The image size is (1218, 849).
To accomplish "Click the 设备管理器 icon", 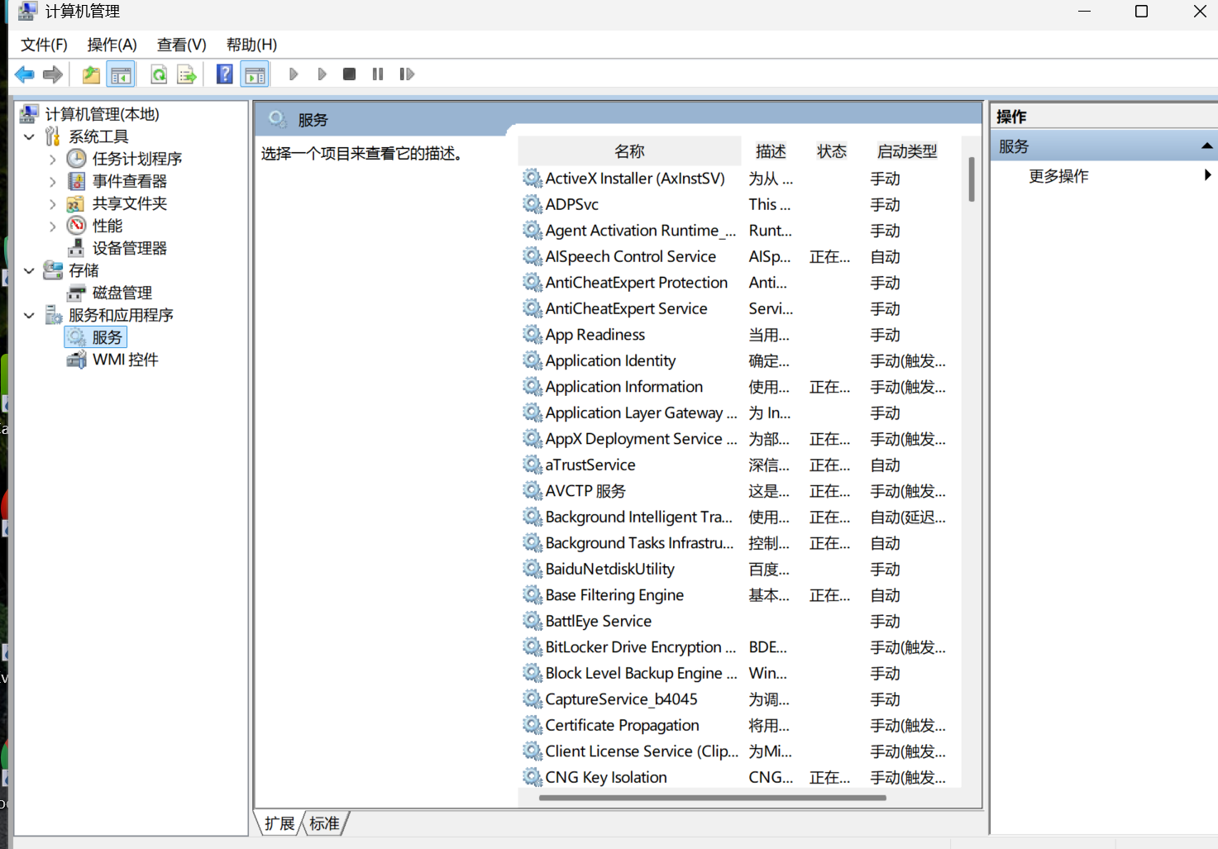I will pyautogui.click(x=76, y=247).
